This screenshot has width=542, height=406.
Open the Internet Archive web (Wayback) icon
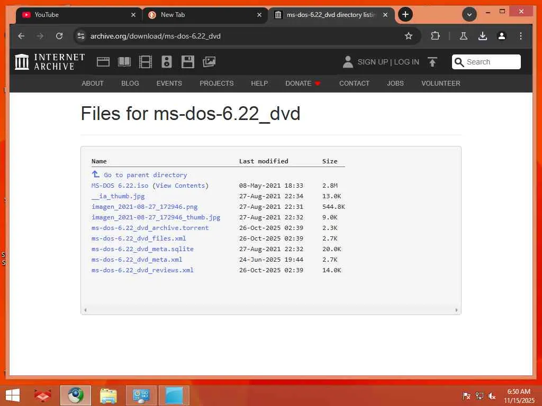click(103, 62)
